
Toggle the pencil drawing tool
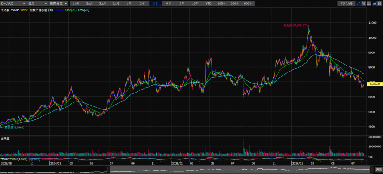[358, 3]
